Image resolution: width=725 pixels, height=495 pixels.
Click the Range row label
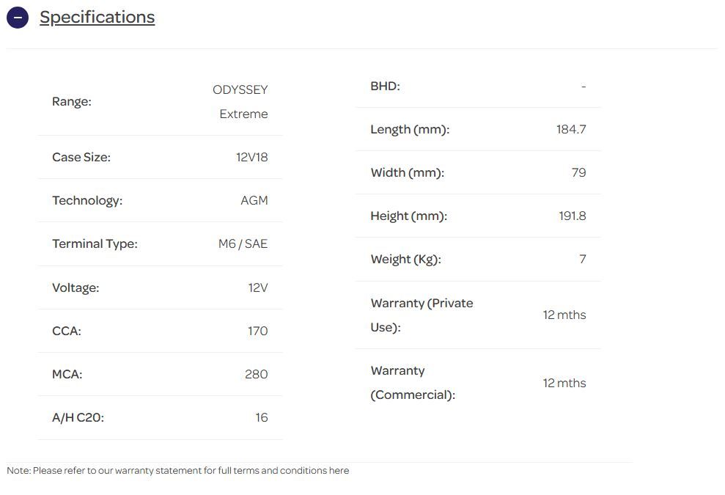pos(72,101)
